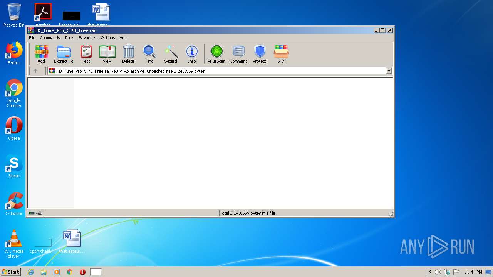
Task: Open the Comment tool
Action: click(x=238, y=54)
